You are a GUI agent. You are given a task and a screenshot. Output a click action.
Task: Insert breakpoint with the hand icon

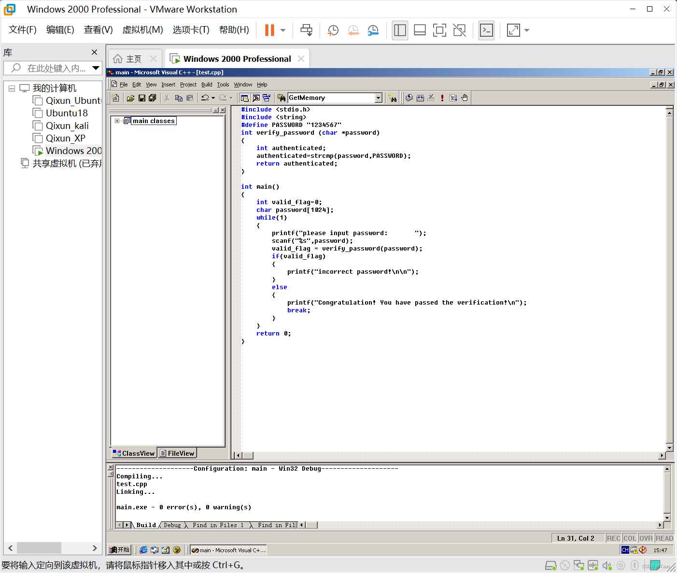(465, 98)
